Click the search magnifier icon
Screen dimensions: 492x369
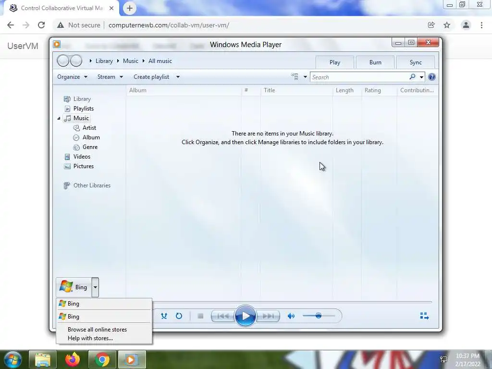click(x=412, y=76)
